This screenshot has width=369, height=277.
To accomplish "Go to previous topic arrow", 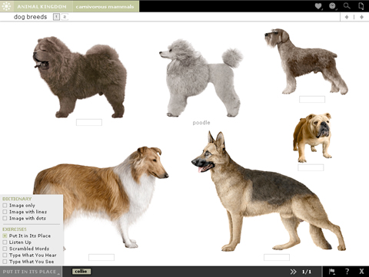I will tap(347, 17).
